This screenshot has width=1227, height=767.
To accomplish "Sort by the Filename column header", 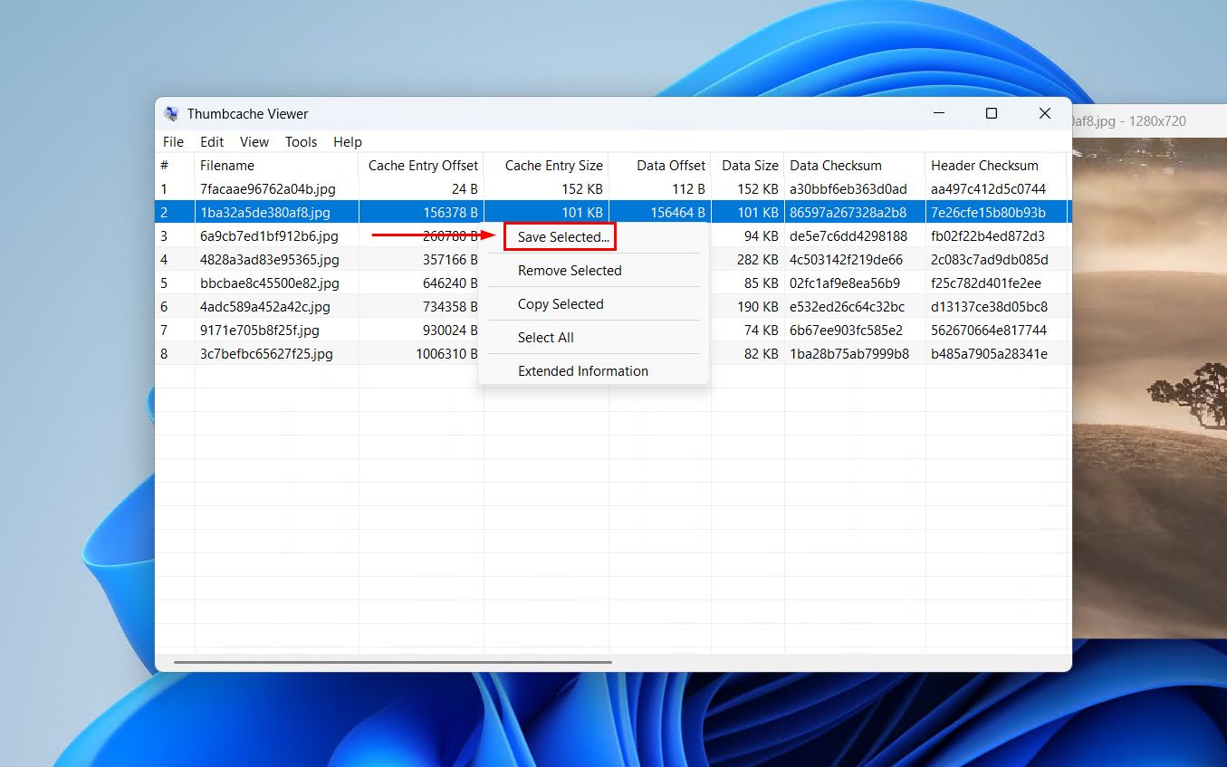I will tap(277, 166).
